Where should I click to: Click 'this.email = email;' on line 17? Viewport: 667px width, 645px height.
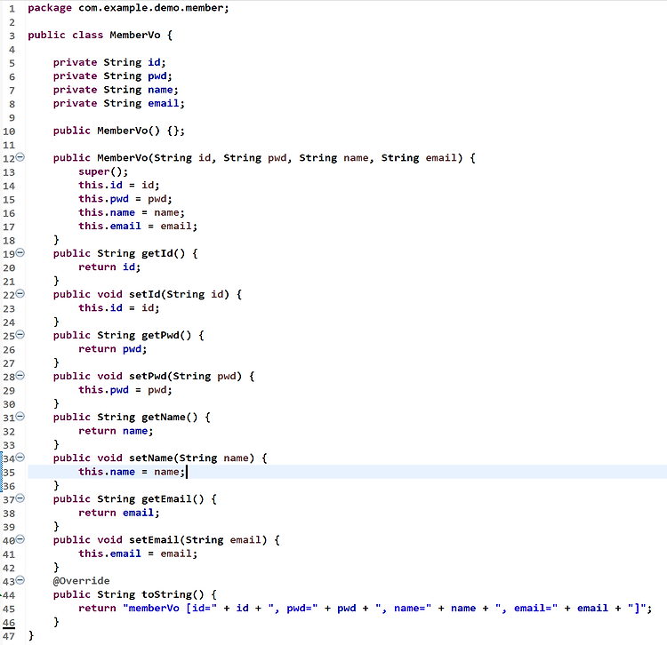(138, 226)
